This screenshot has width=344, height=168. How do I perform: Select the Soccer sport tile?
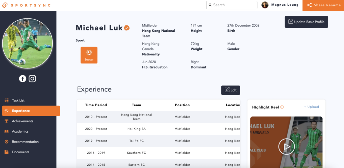click(x=89, y=55)
